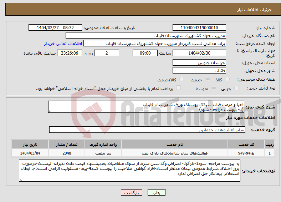The image size is (281, 202).
Task: Open the اطلاعات تماس خریدار link
Action: 63,44
